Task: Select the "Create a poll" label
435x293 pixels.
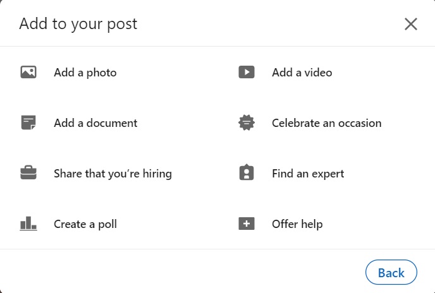Action: [85, 224]
